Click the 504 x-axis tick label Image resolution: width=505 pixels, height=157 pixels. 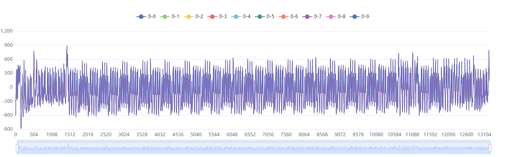pos(33,135)
